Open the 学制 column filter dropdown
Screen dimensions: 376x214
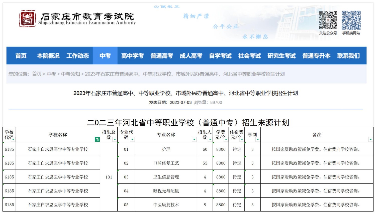pyautogui.click(x=257, y=139)
